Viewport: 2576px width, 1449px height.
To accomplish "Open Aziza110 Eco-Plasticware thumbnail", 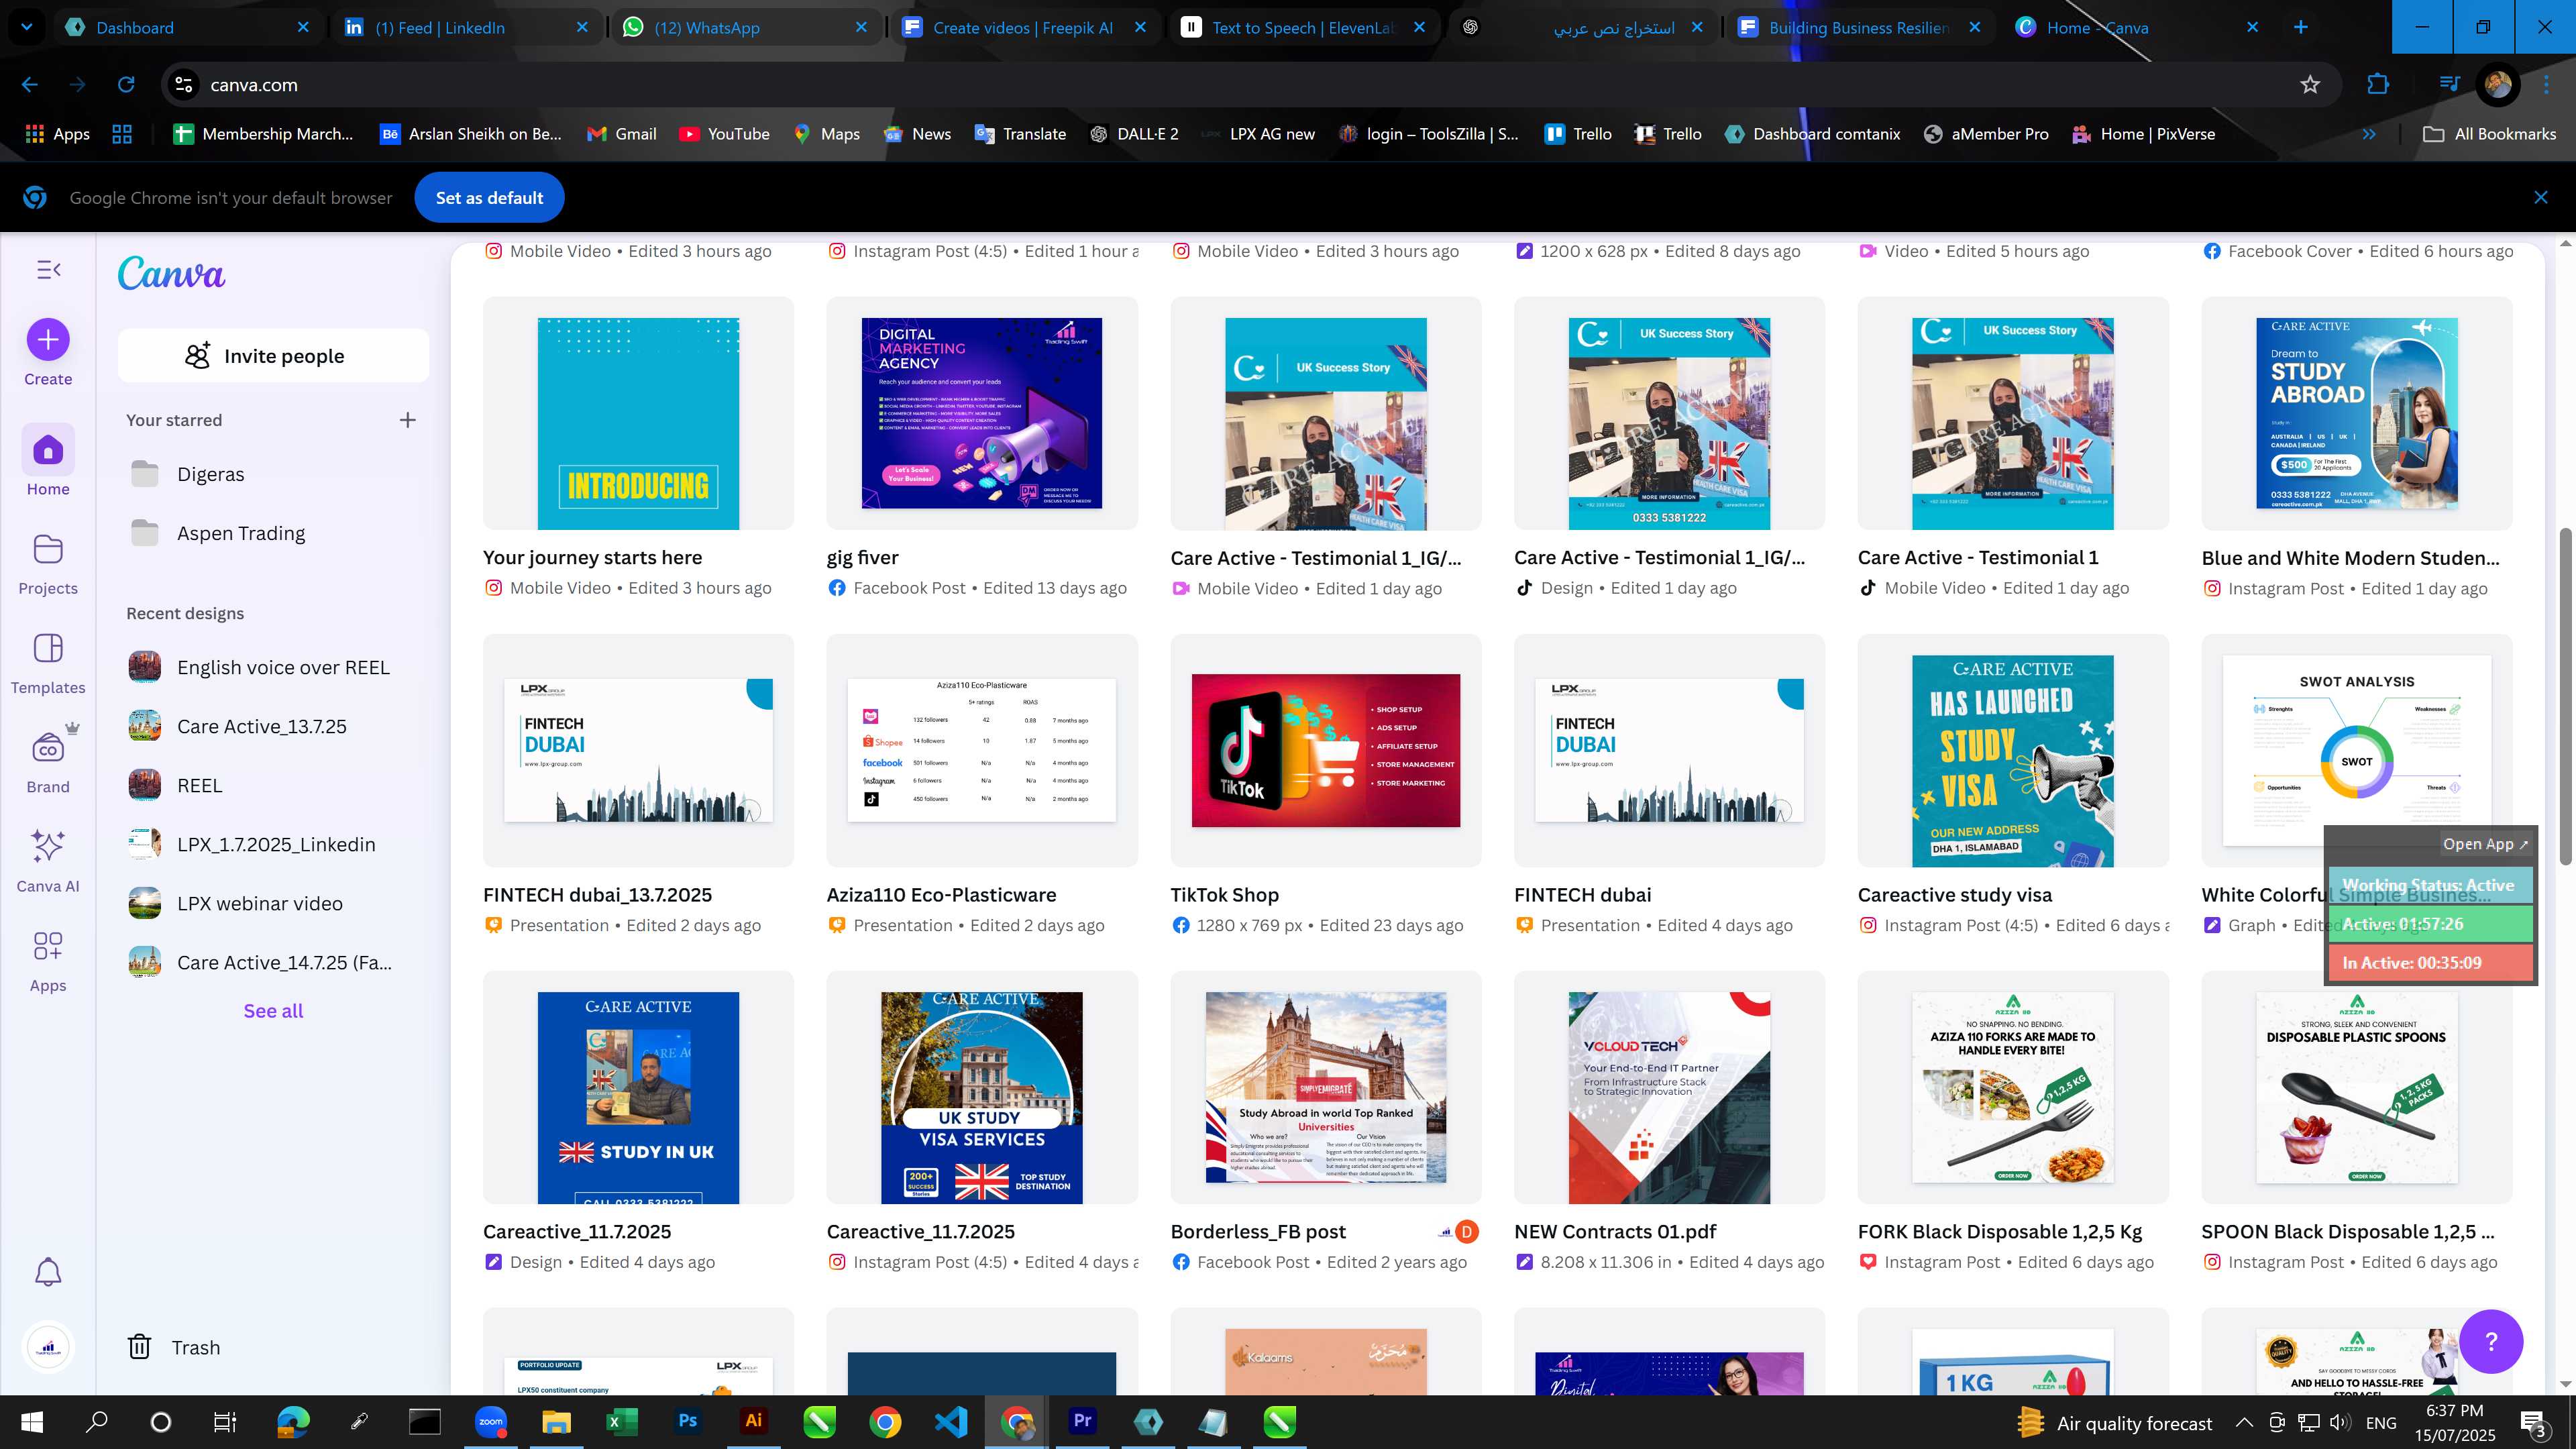I will [981, 750].
